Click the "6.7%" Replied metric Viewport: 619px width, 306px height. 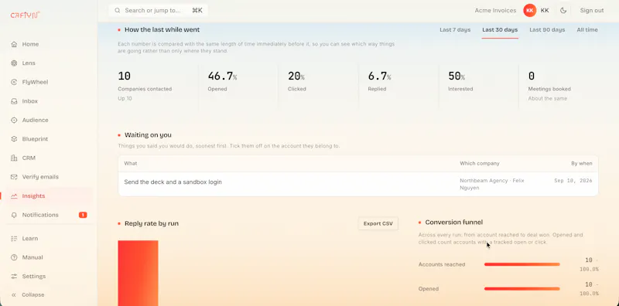379,76
